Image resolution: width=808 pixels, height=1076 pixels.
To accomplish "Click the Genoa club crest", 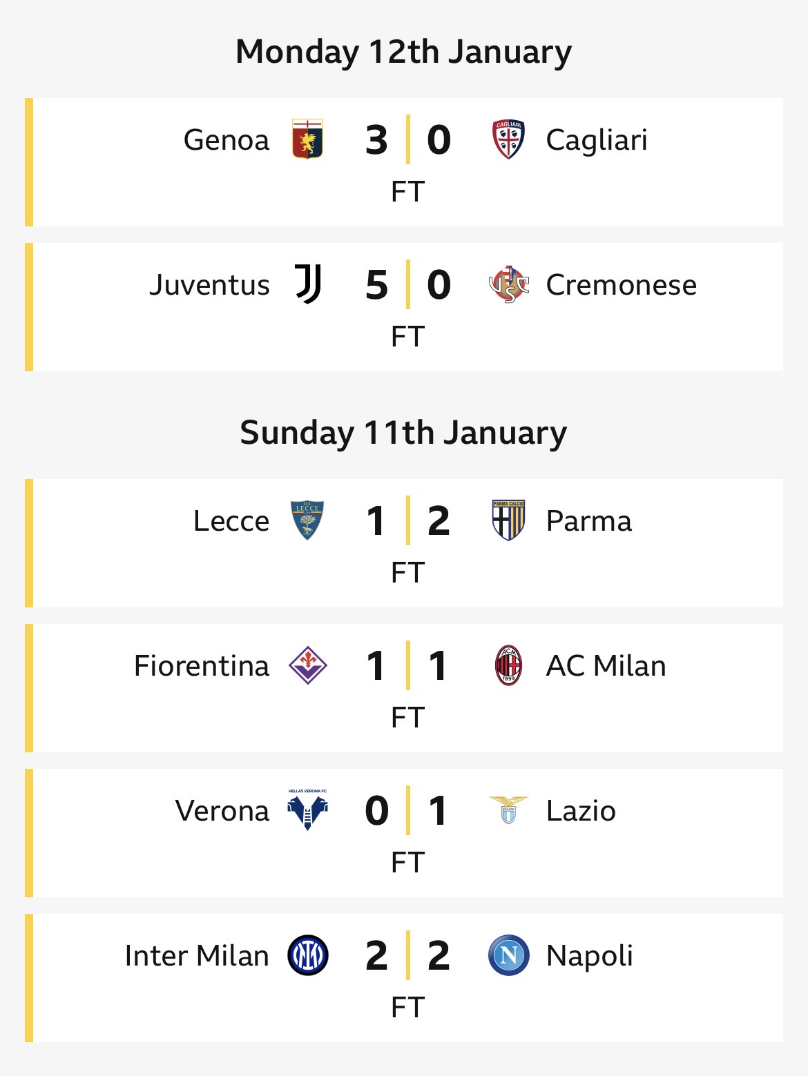I will point(308,139).
